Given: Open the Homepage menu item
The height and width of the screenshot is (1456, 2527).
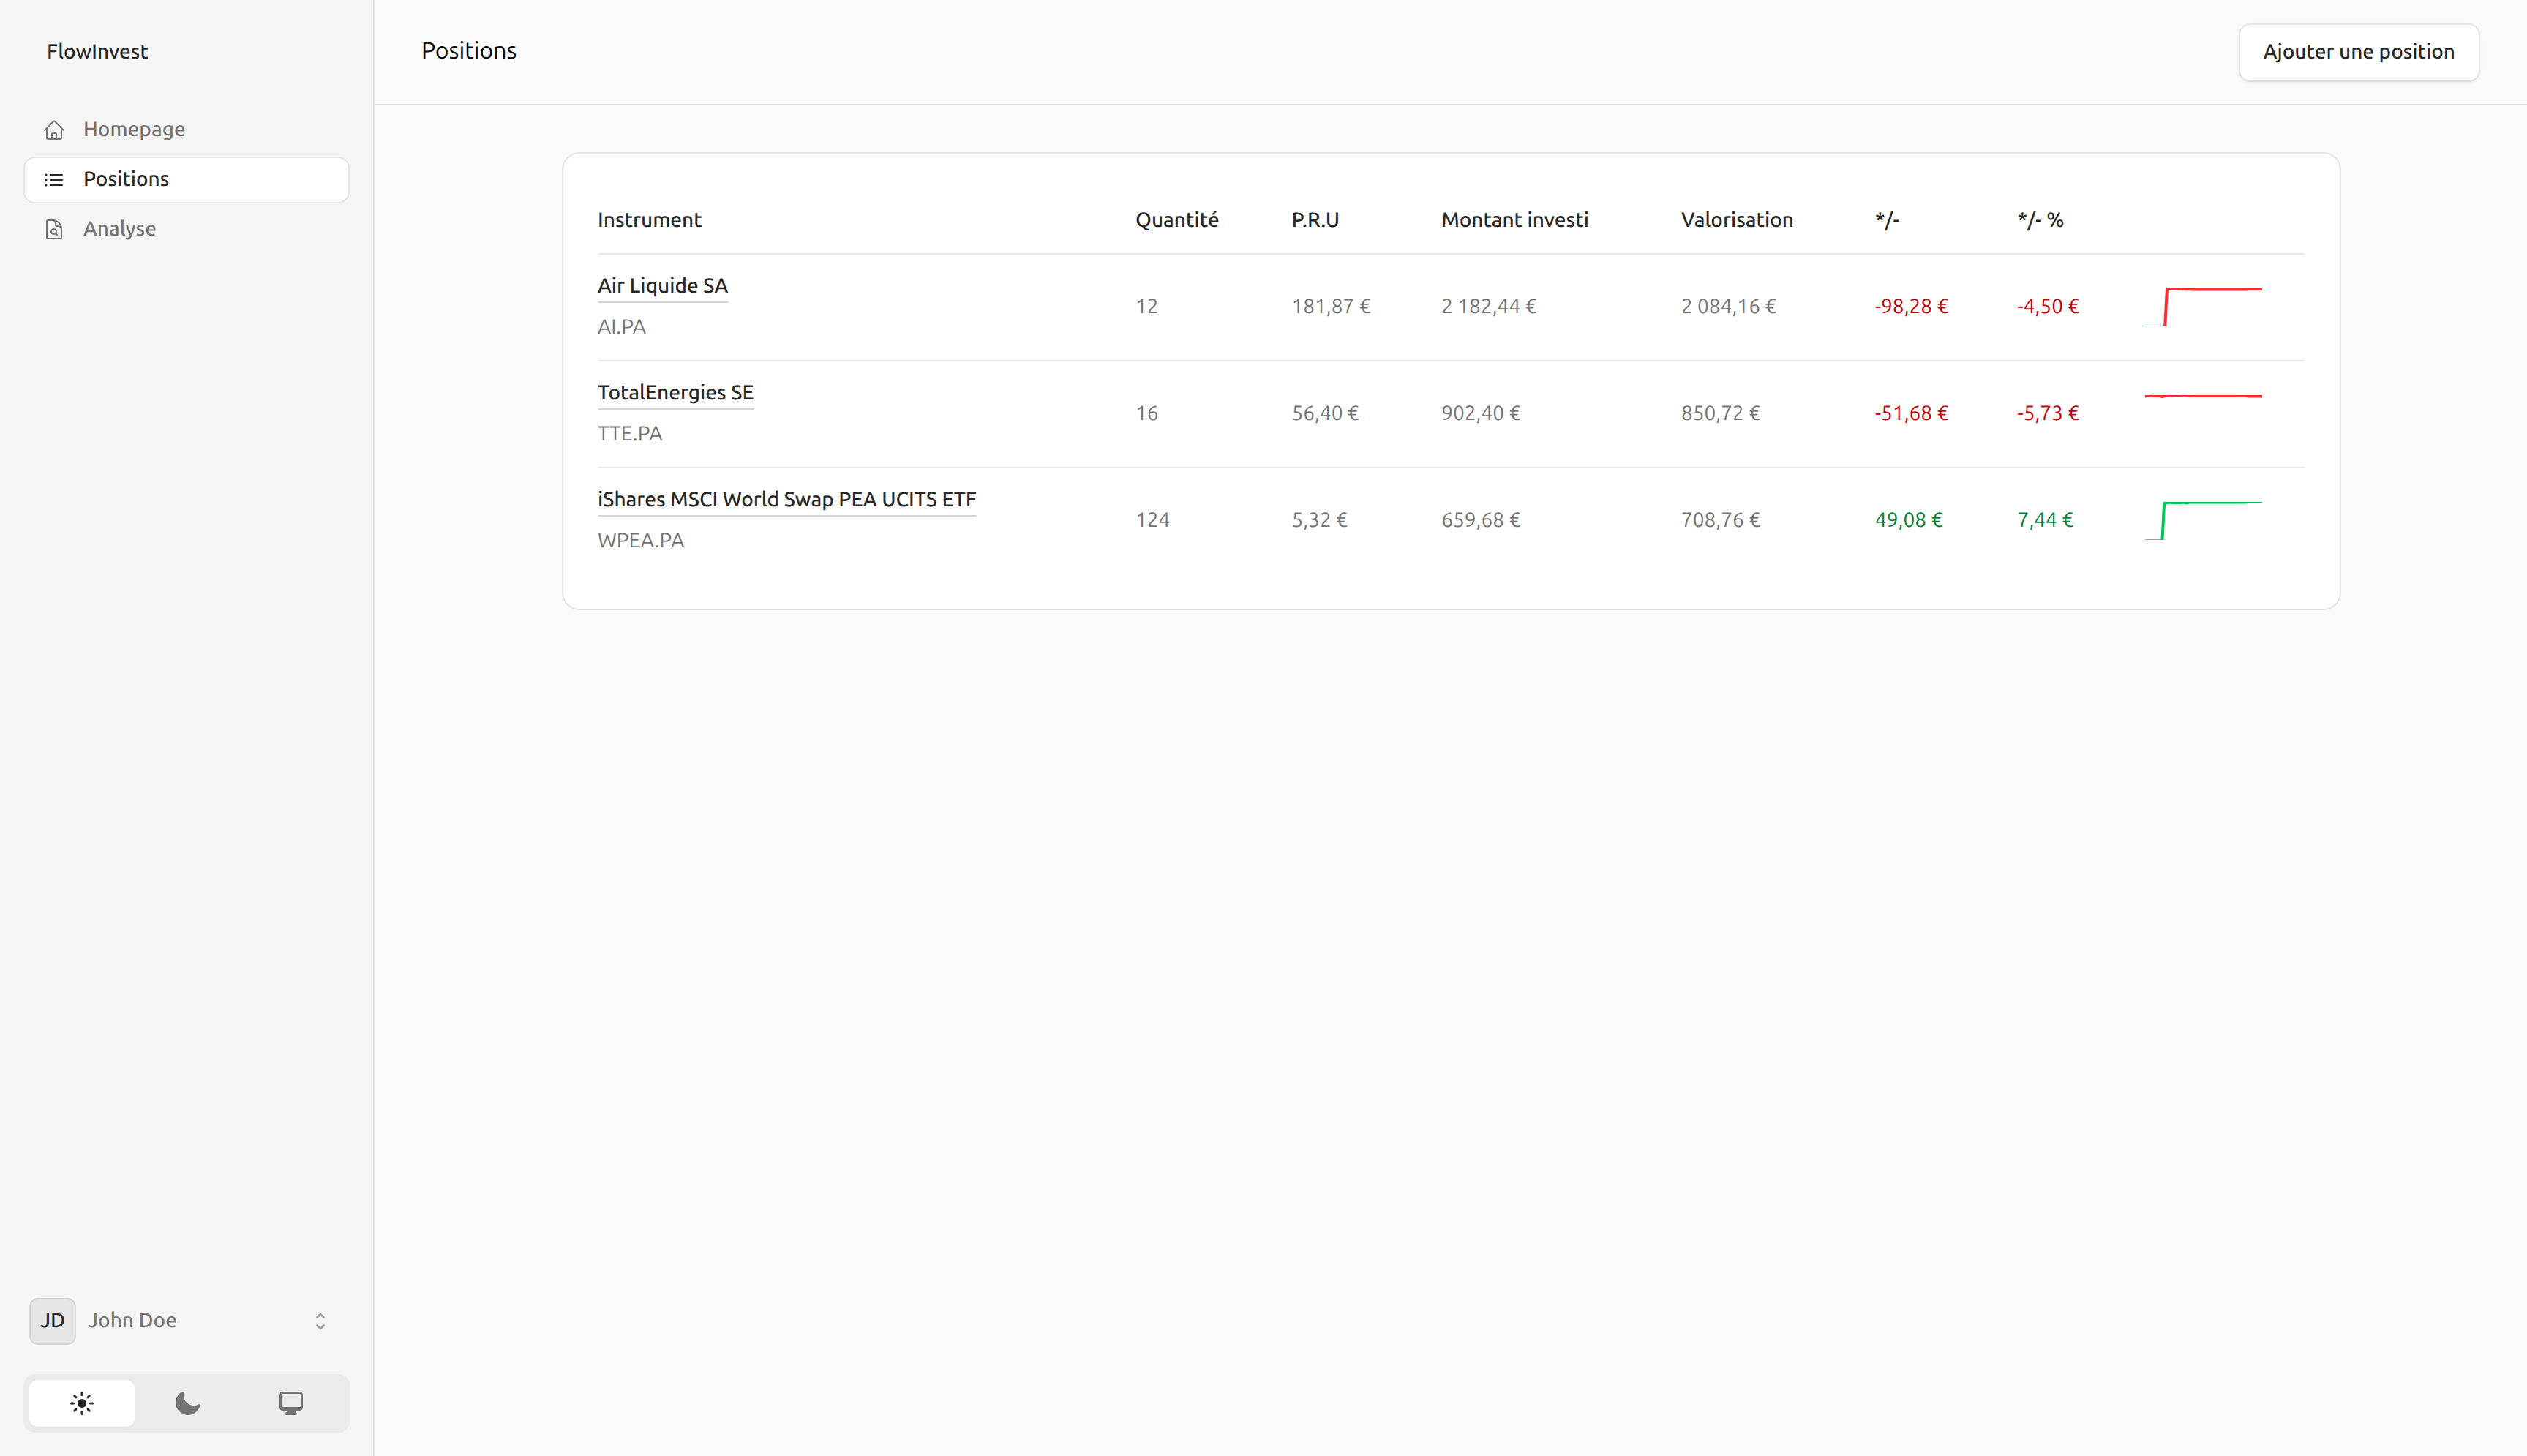Looking at the screenshot, I should pos(134,129).
